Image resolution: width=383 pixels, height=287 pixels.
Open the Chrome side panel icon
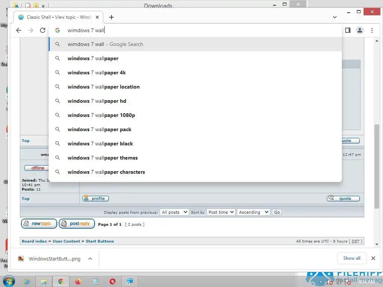348,30
